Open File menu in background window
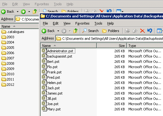The height and width of the screenshot is (116, 163). pyautogui.click(x=5, y=4)
